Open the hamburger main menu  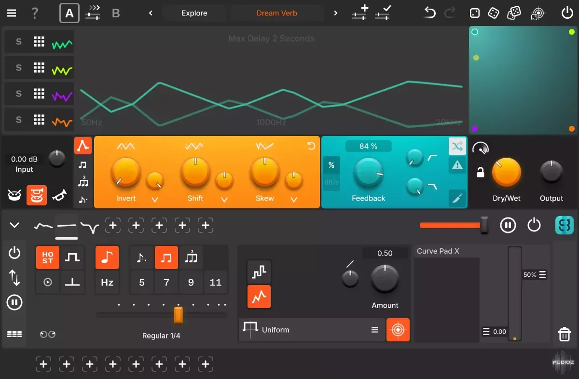(x=11, y=13)
